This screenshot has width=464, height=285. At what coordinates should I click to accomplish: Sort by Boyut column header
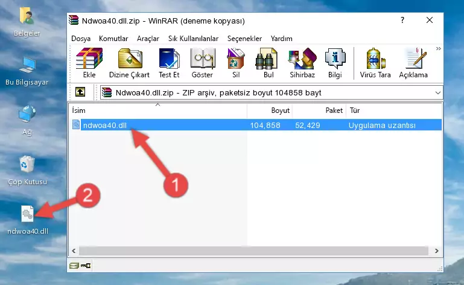[x=270, y=110]
